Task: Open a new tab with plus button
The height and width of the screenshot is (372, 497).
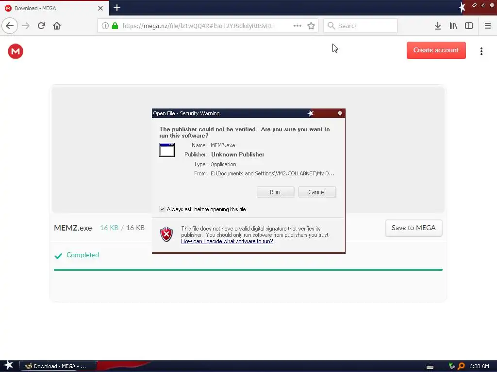Action: tap(116, 8)
